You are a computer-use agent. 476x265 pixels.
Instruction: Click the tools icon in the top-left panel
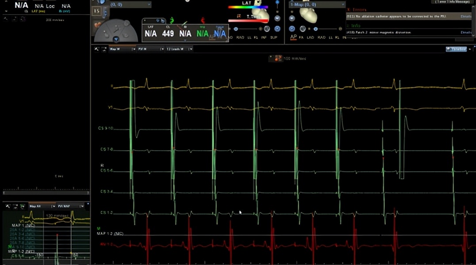click(6, 19)
